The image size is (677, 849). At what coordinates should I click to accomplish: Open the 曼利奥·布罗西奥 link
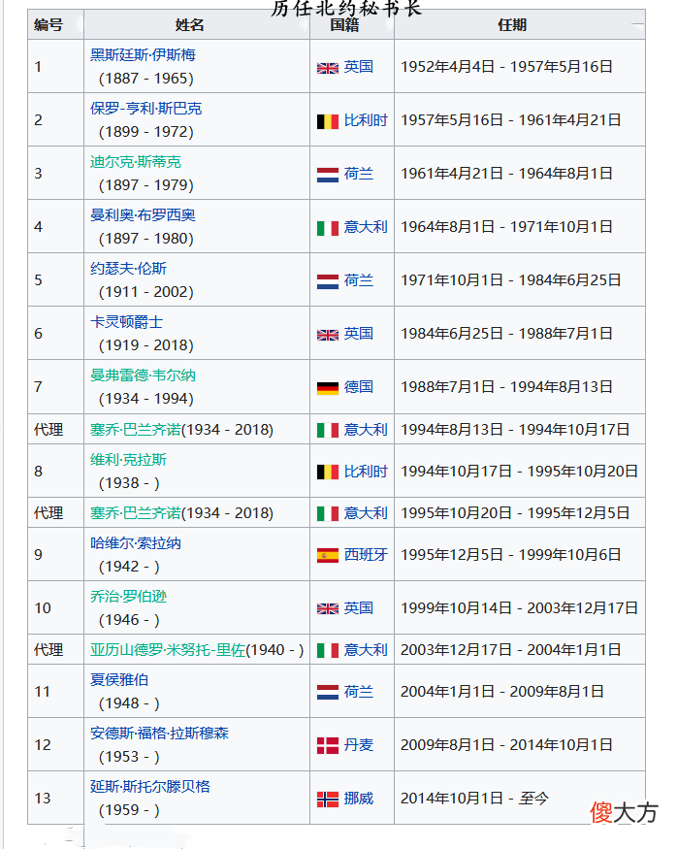[x=143, y=215]
